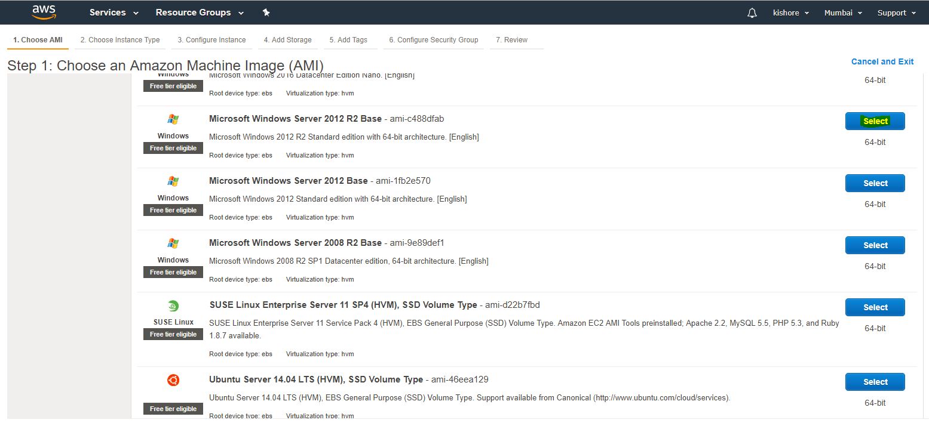Expand the Resource Groups dropdown
The height and width of the screenshot is (429, 929).
tap(200, 13)
